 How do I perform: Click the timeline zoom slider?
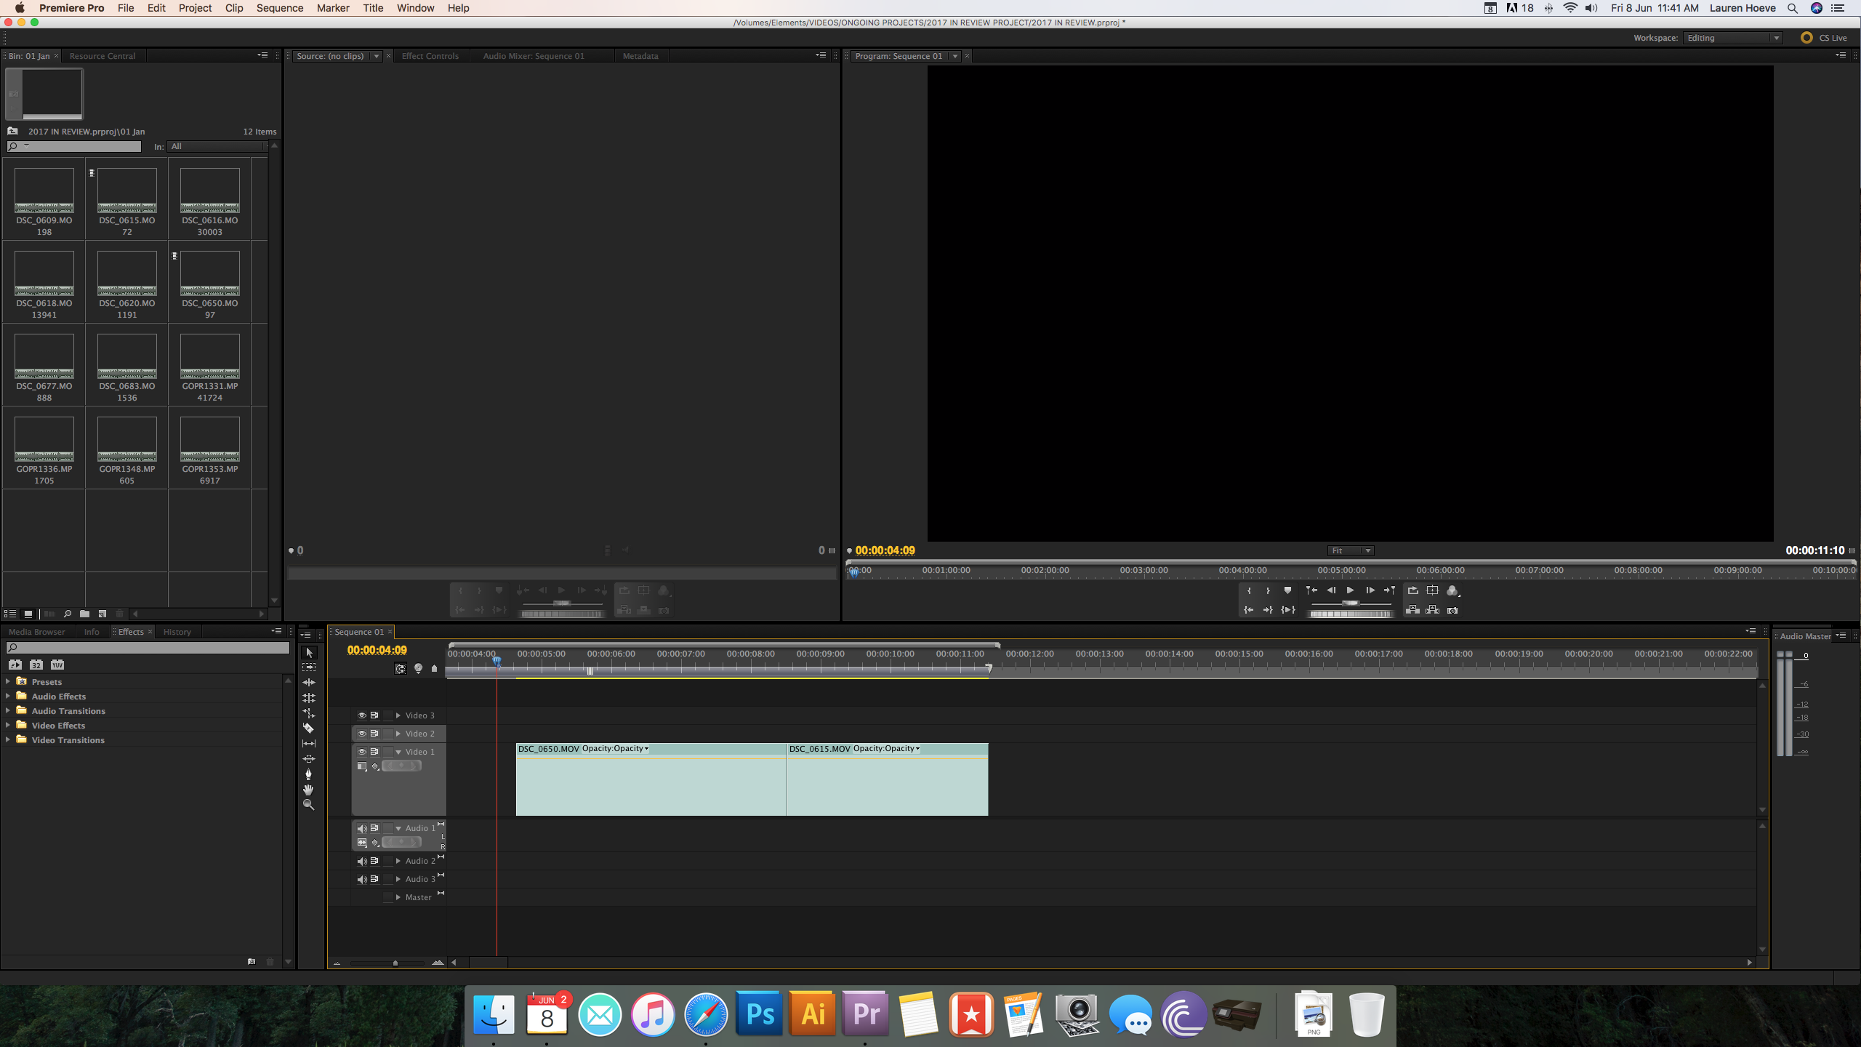tap(395, 963)
